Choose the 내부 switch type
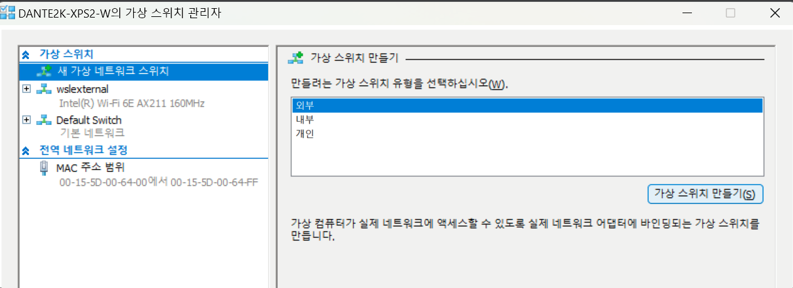This screenshot has width=793, height=288. coord(527,119)
